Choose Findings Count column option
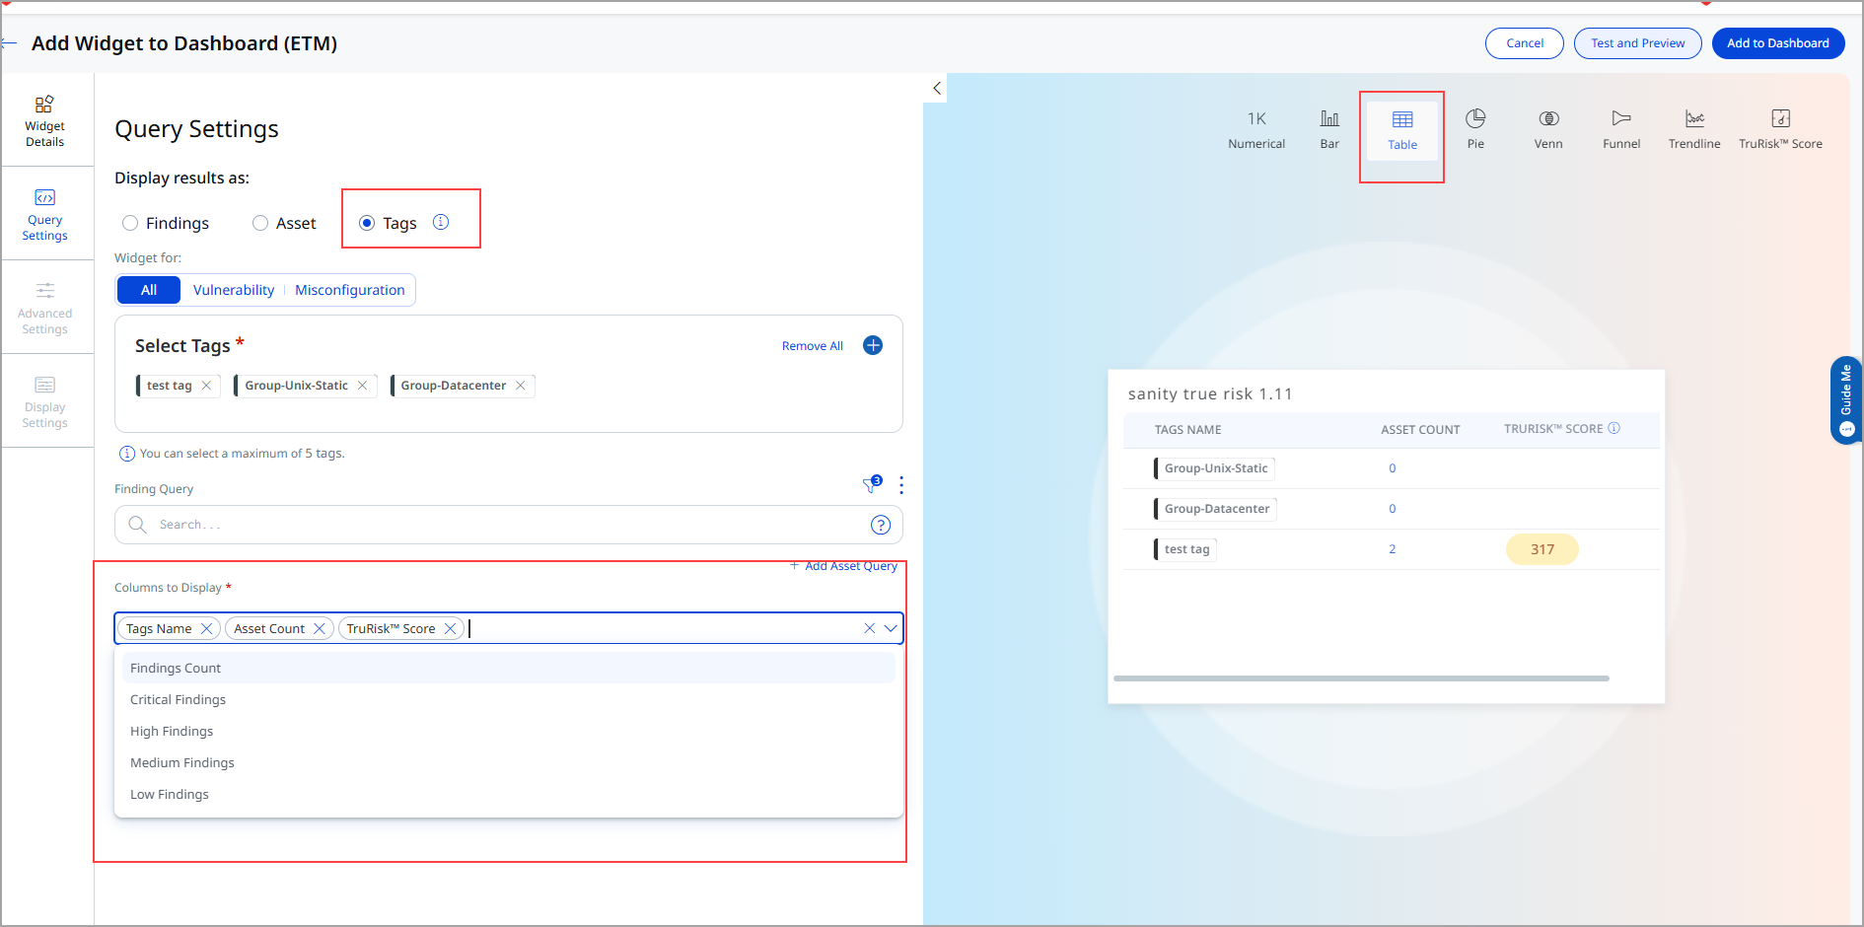The image size is (1864, 927). click(509, 668)
